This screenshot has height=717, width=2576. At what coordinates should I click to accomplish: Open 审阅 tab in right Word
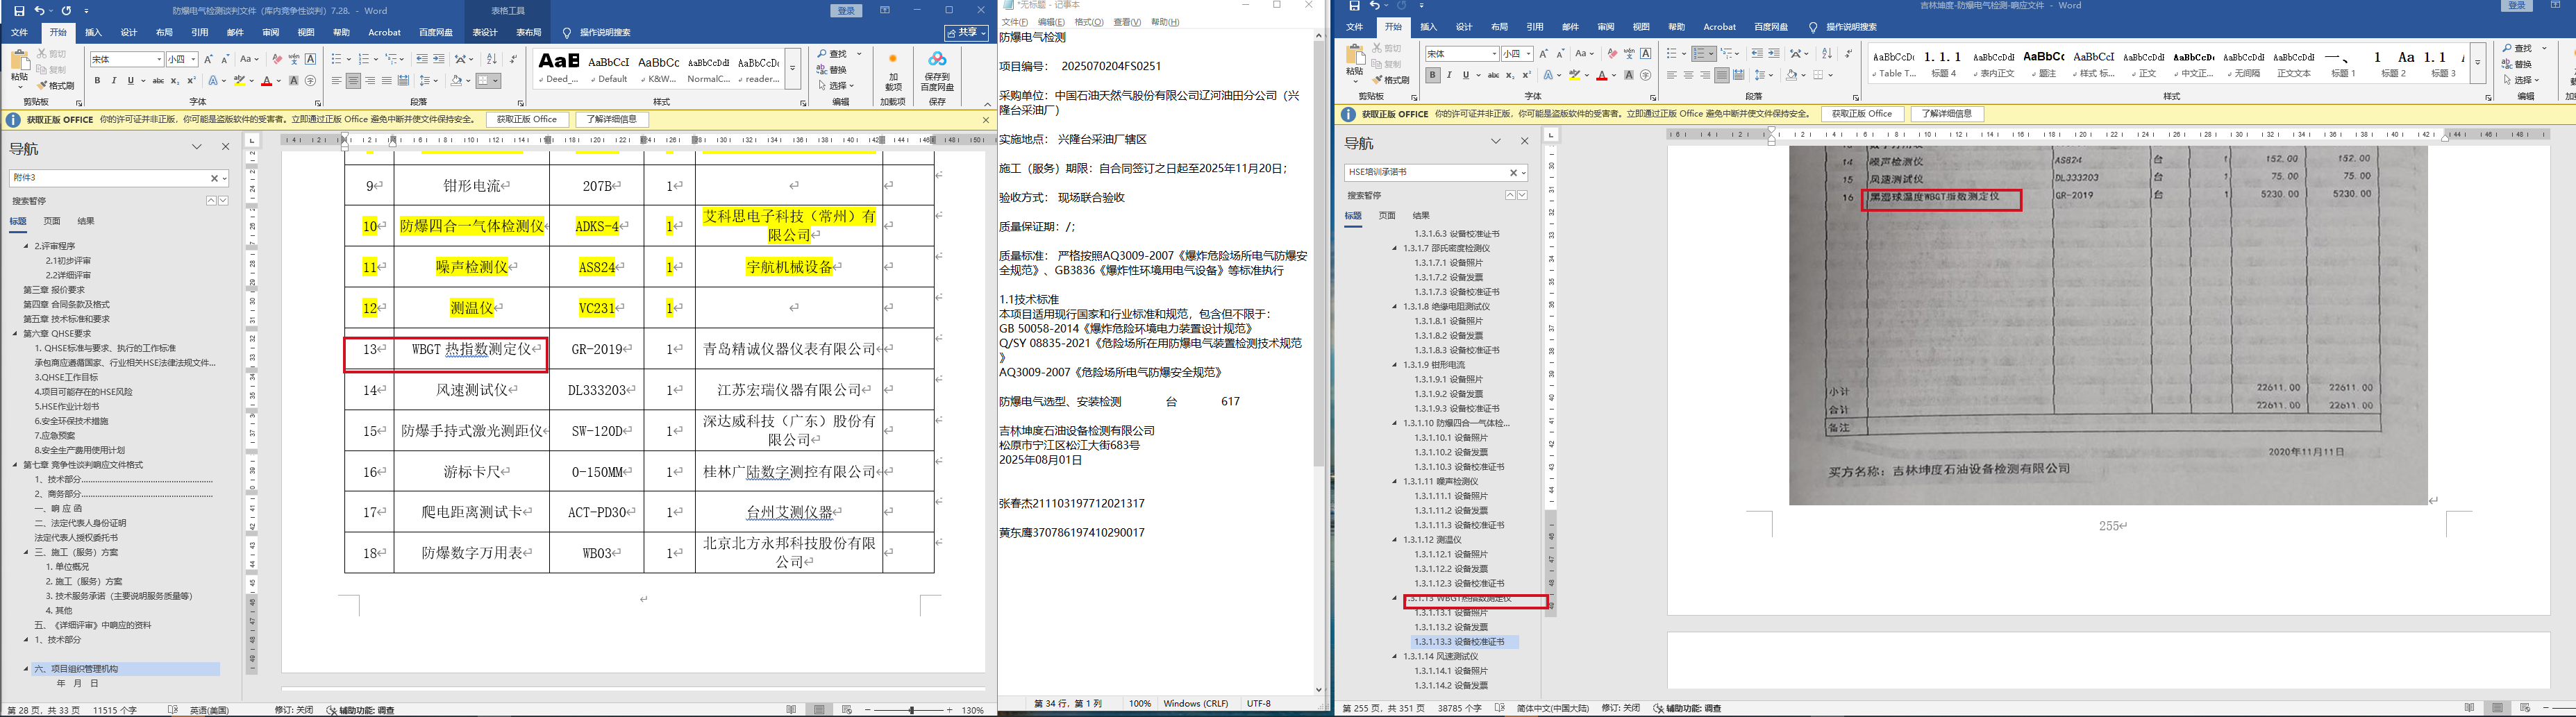click(1606, 27)
